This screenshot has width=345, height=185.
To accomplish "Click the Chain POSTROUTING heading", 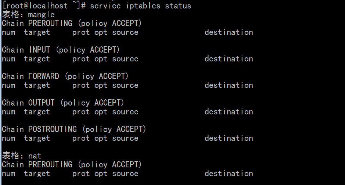I will pos(74,129).
